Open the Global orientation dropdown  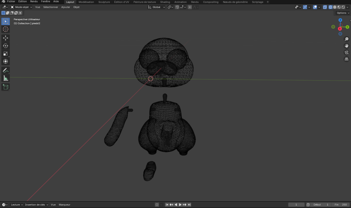coord(156,7)
